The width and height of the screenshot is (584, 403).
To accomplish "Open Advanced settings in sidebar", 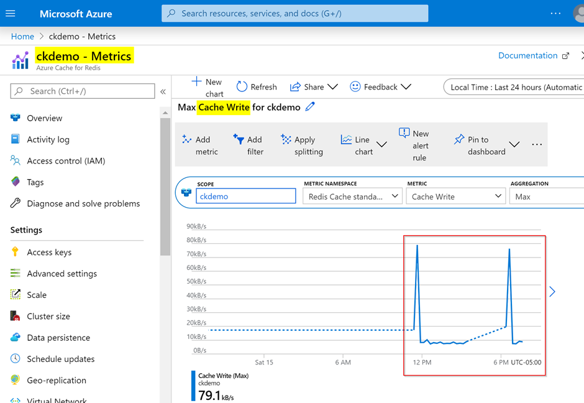I will 62,274.
